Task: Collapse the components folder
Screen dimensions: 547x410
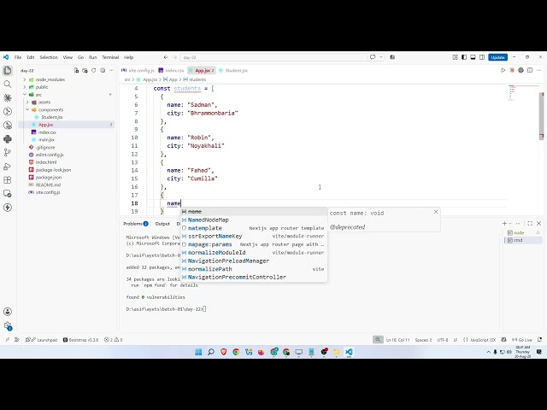Action: coord(27,109)
